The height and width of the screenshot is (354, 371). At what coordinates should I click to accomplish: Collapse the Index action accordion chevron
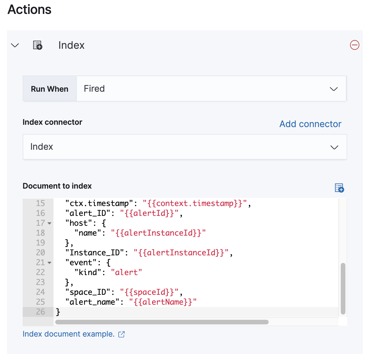click(x=15, y=45)
